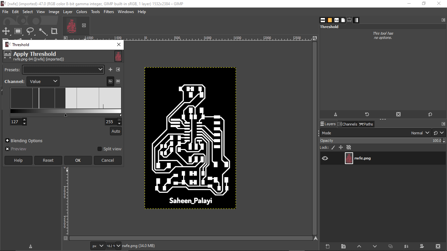Select the Crop tool
The image size is (447, 251).
(54, 31)
